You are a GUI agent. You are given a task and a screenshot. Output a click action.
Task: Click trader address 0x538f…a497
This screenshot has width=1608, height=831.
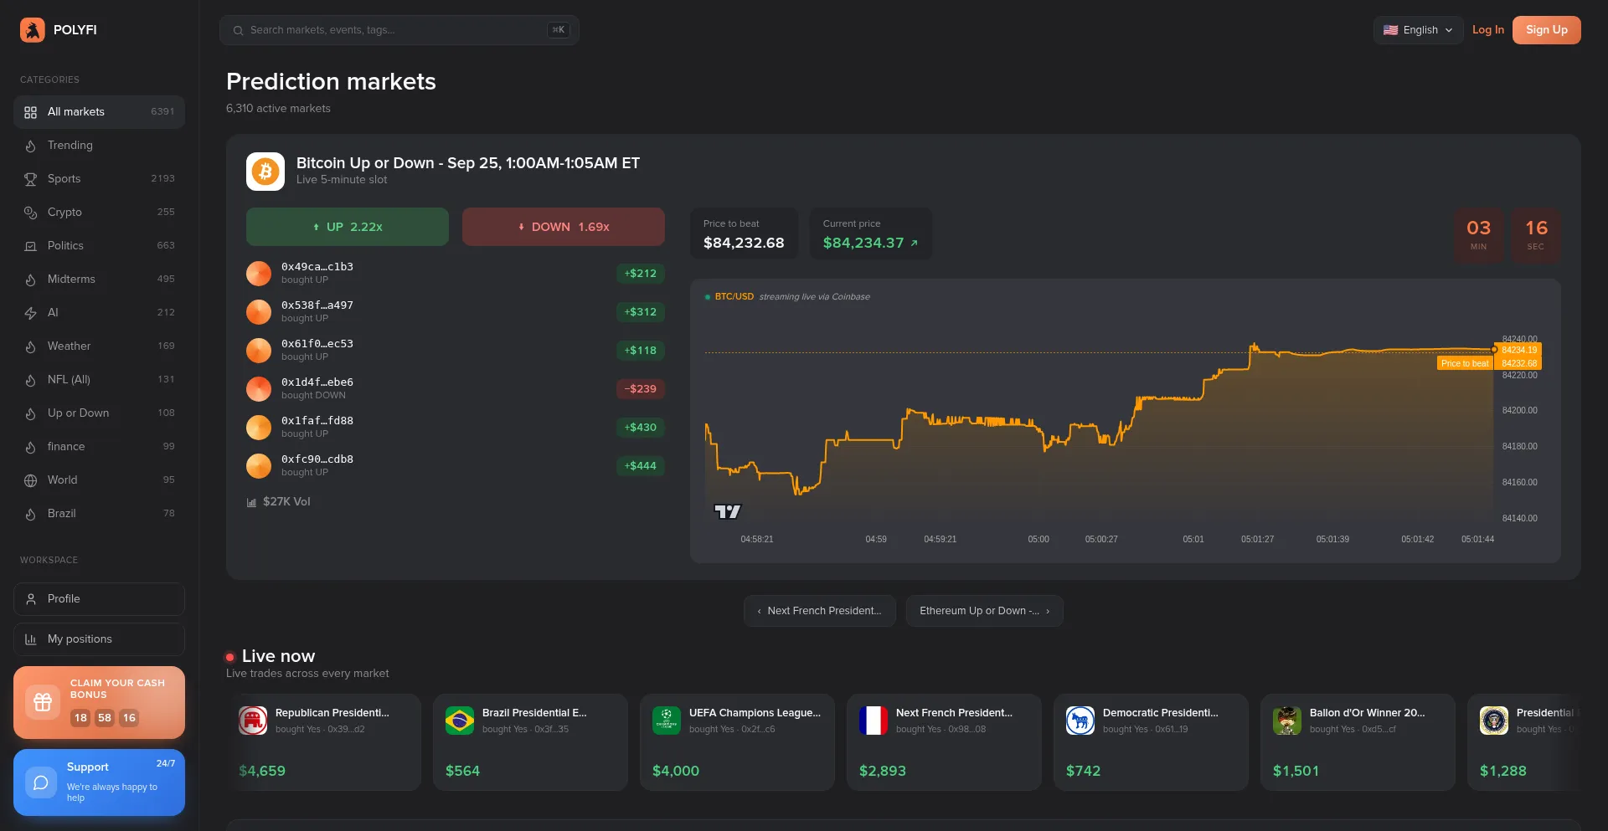[317, 305]
